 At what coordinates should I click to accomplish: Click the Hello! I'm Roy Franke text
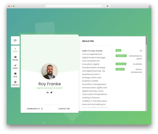point(92,51)
